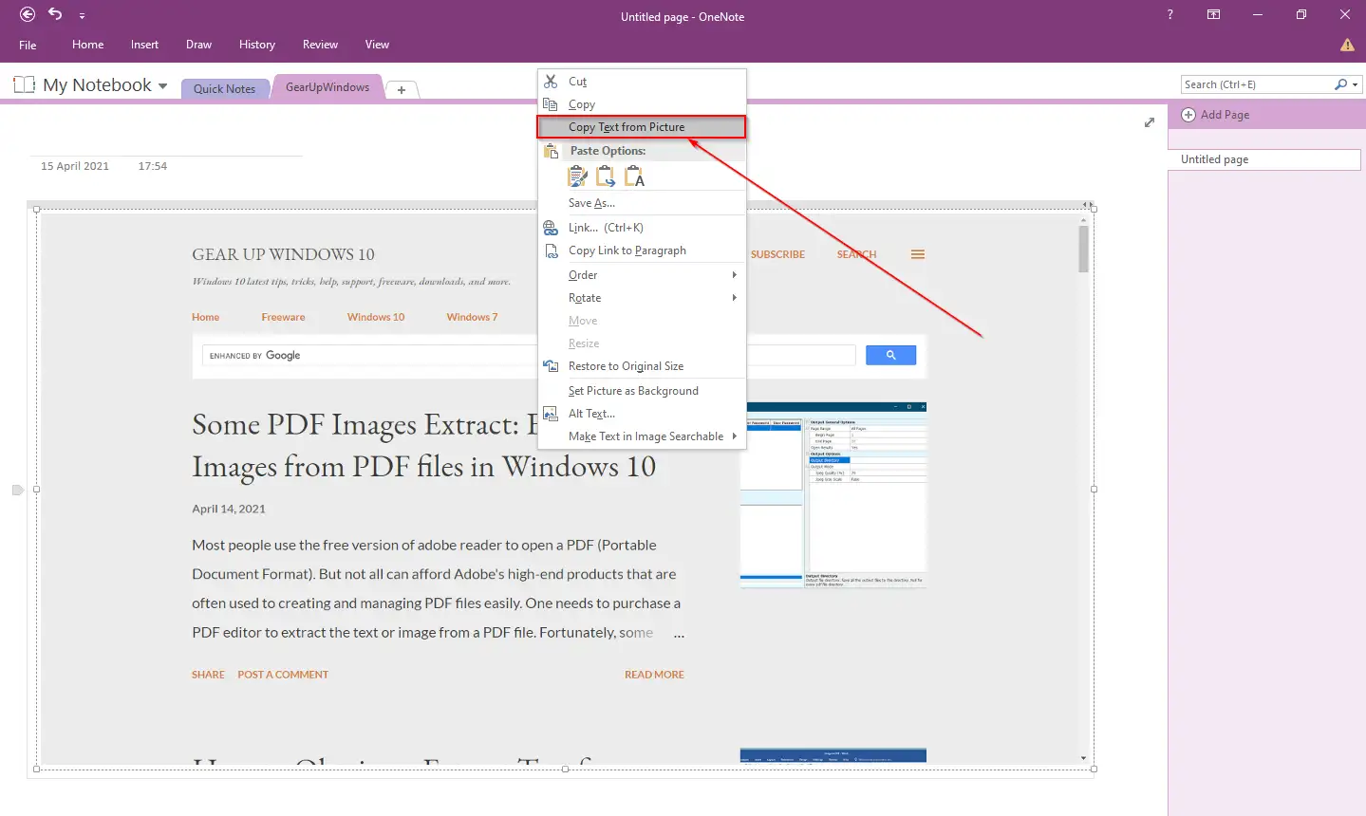Add a new section with plus tab

402,89
